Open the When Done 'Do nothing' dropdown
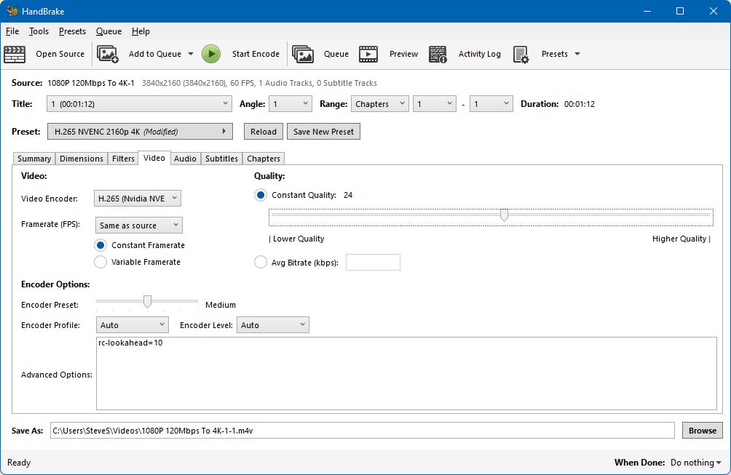 pyautogui.click(x=695, y=463)
